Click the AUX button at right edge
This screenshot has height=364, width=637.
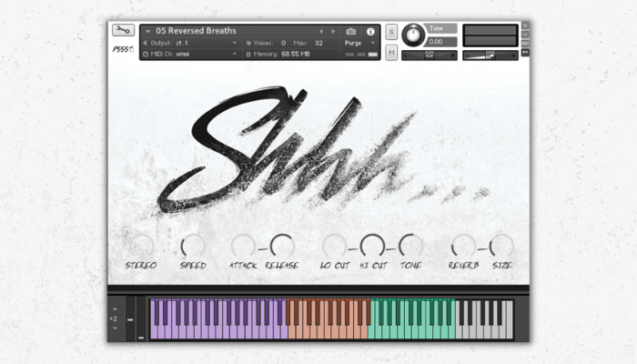pos(525,43)
